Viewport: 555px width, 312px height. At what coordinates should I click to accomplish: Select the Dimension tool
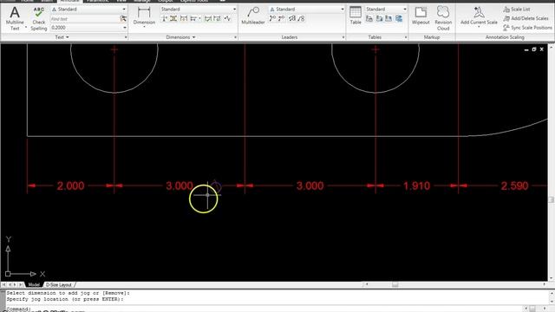point(144,16)
